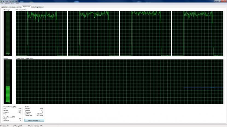
Task: Click the Physical Memory Usage History graph
Action: (x=120, y=82)
